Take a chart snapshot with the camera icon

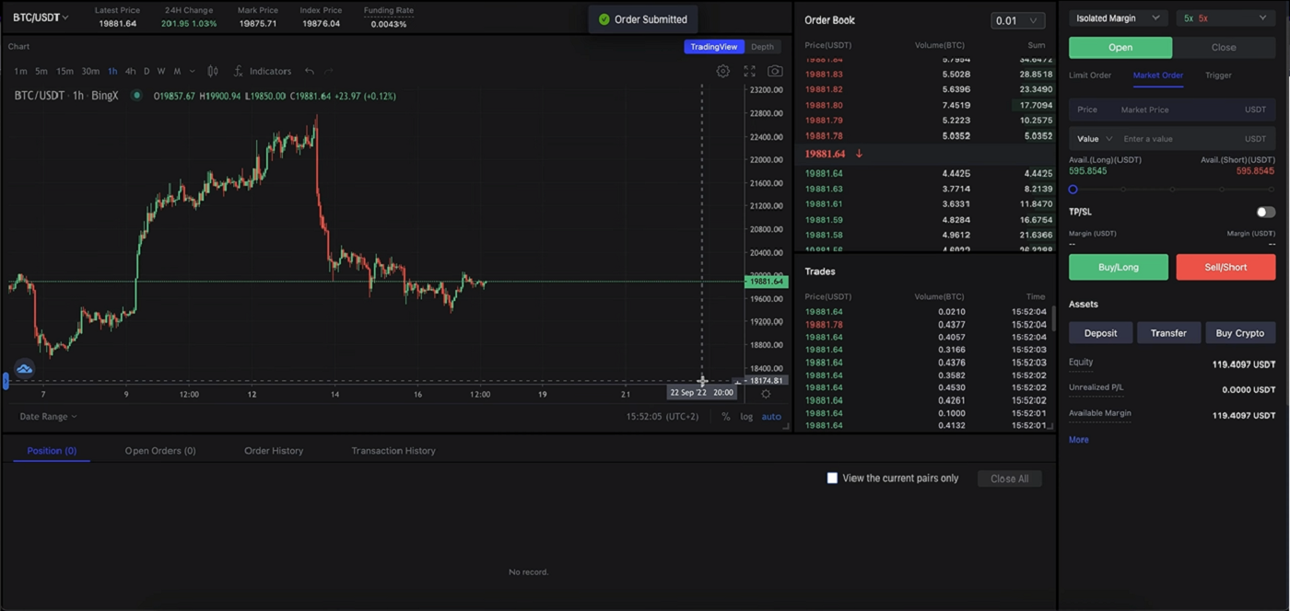[775, 71]
